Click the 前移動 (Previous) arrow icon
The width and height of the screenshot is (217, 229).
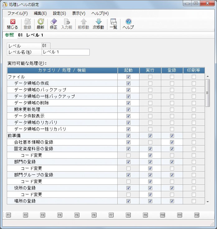[83, 22]
